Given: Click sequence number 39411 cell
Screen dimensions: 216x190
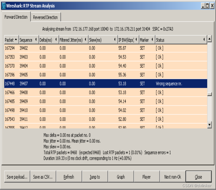Looking at the screenshot, I should [x=24, y=119].
